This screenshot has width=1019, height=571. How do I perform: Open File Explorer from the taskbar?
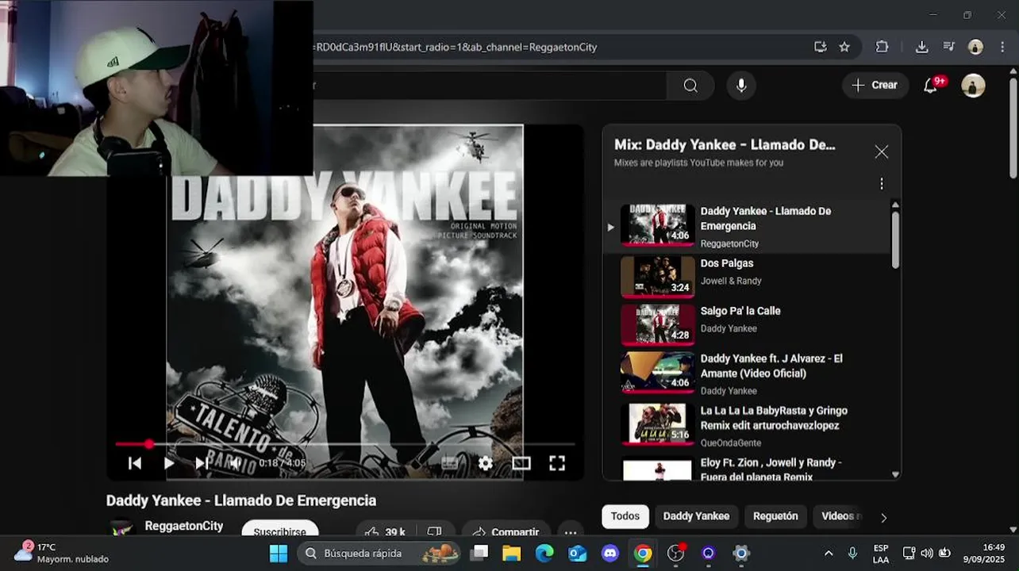512,553
